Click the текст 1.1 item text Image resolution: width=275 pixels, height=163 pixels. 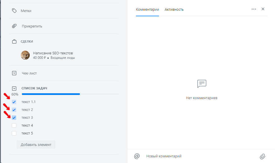(x=28, y=102)
